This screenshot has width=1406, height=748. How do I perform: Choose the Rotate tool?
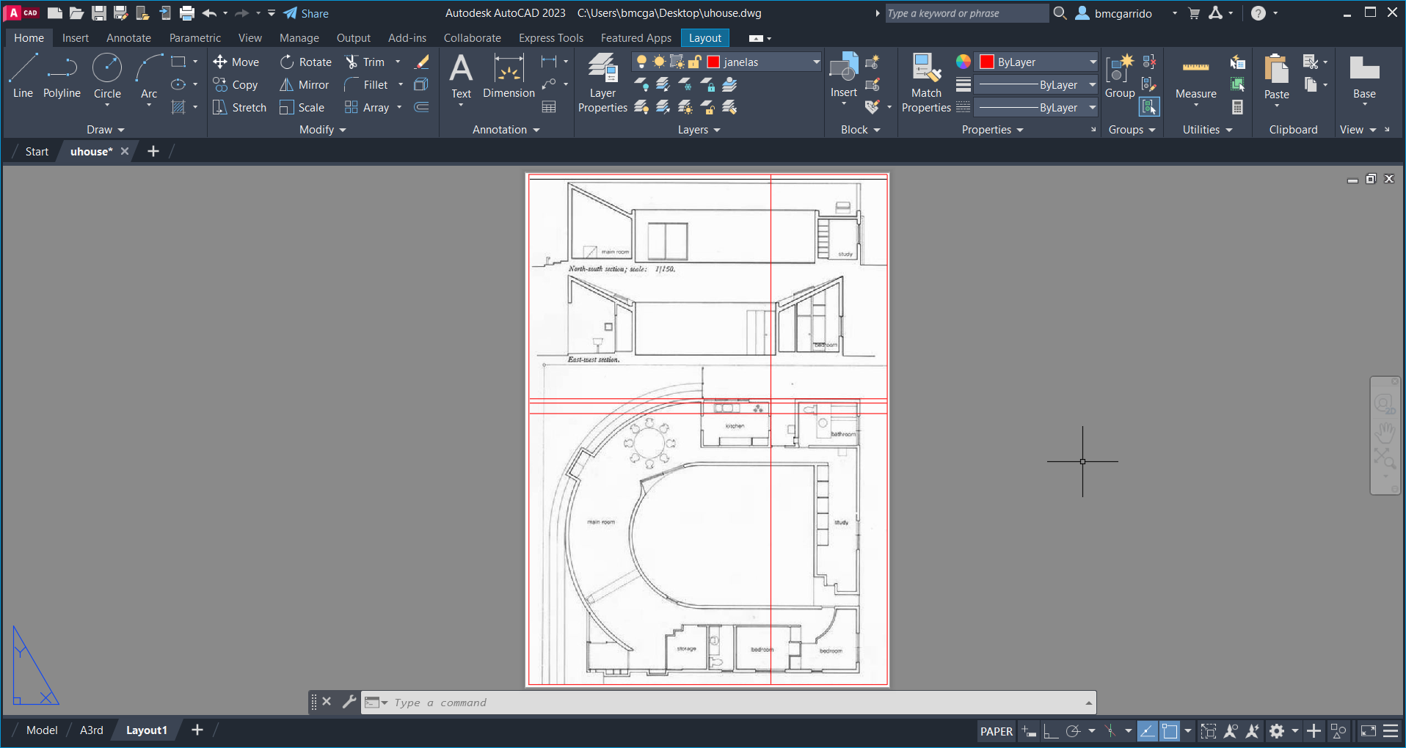pyautogui.click(x=306, y=62)
